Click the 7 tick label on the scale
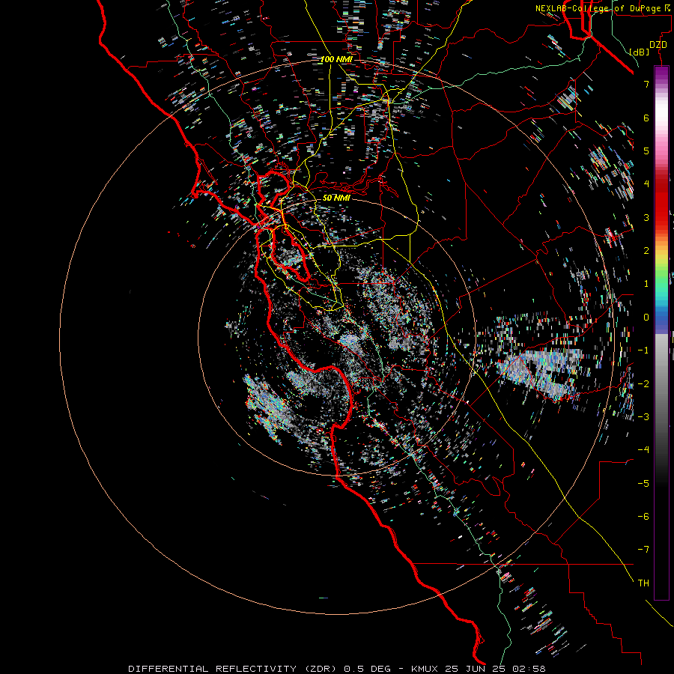The height and width of the screenshot is (674, 674). tap(646, 84)
